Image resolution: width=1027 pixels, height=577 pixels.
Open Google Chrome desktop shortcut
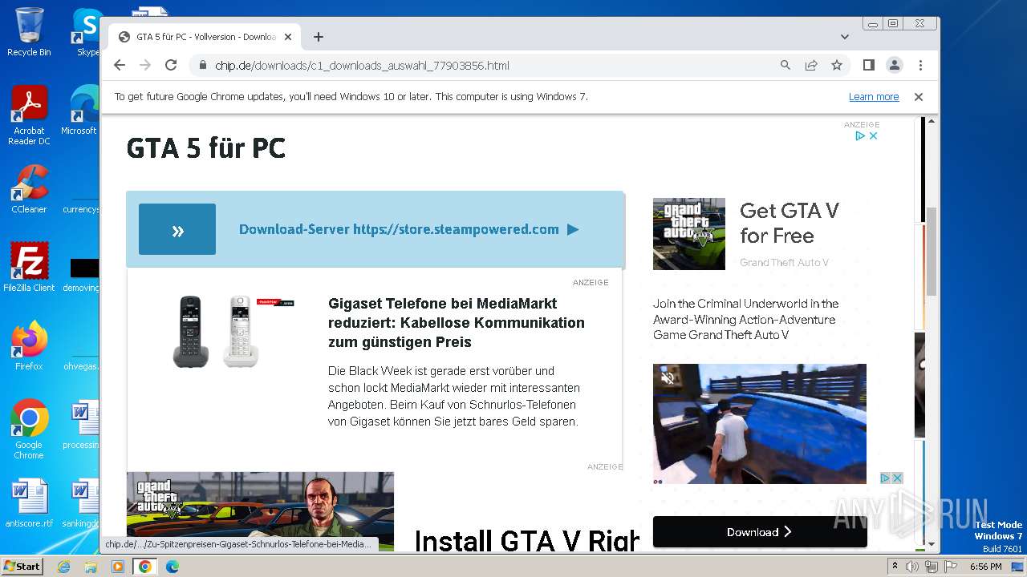[29, 429]
